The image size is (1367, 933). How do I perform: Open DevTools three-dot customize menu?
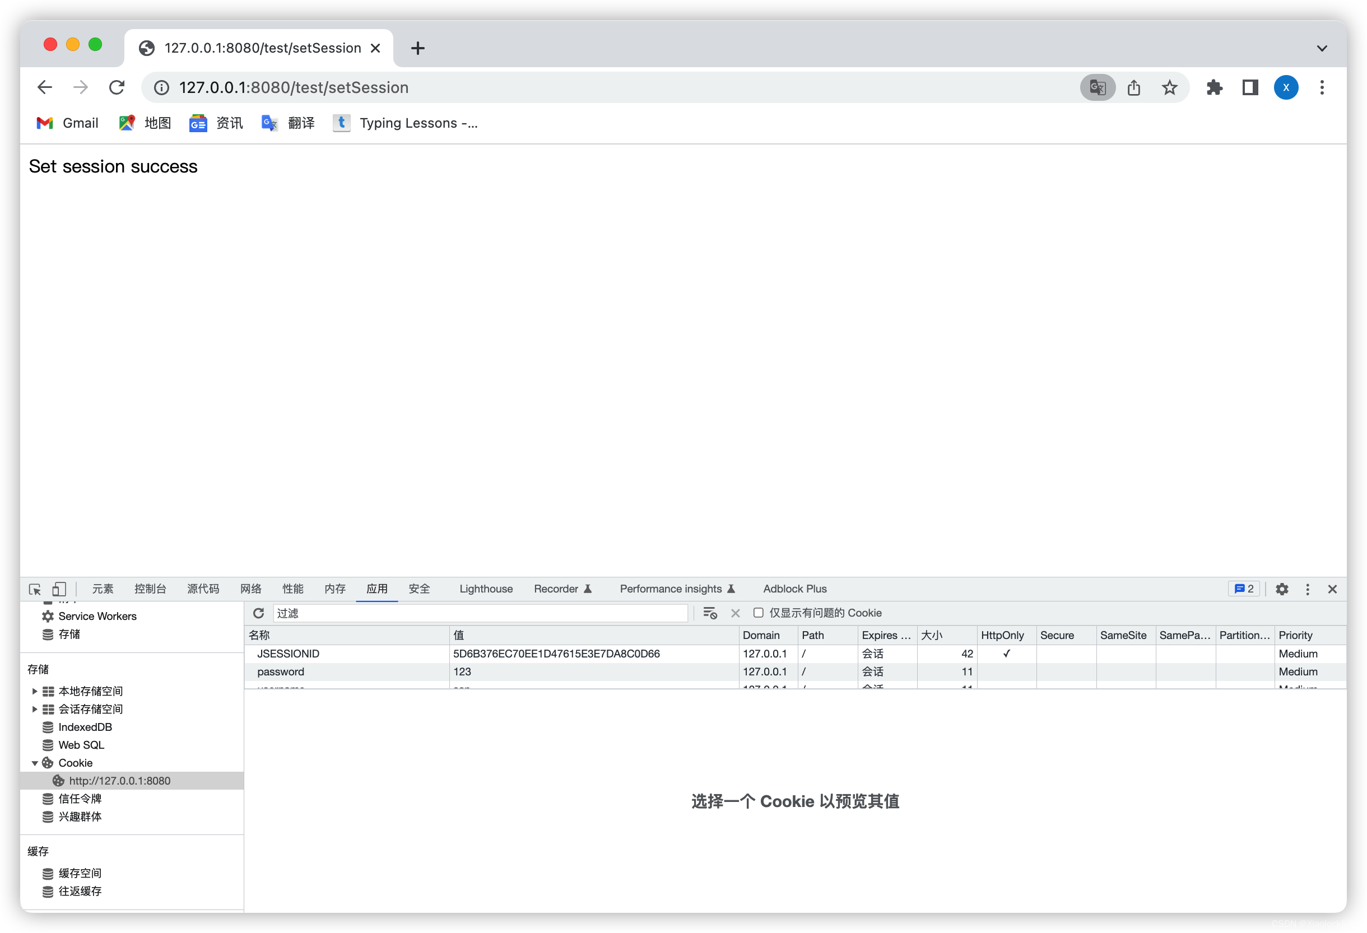[x=1307, y=589]
